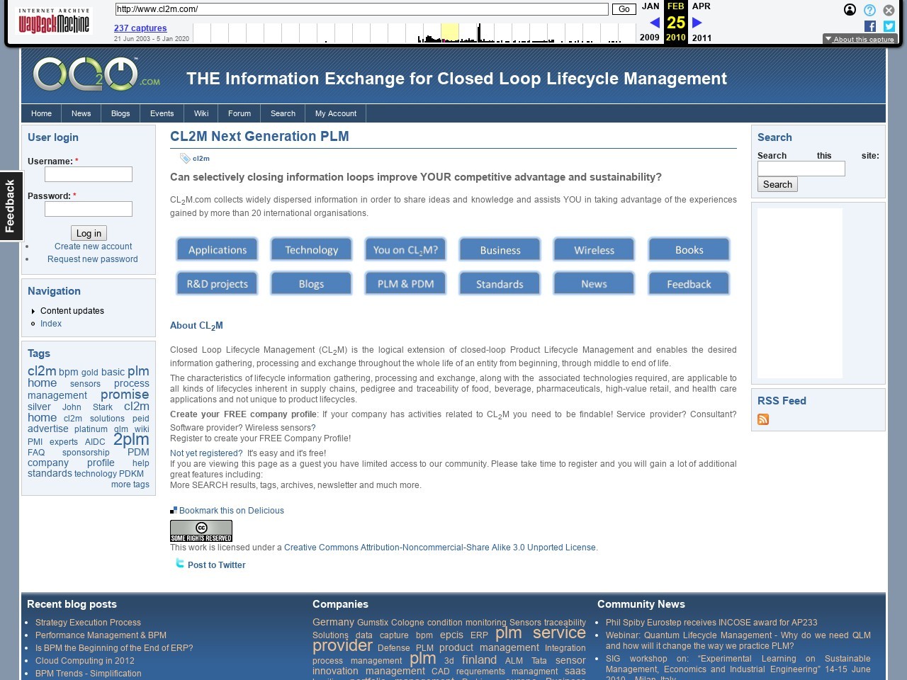The height and width of the screenshot is (680, 907).
Task: Open Wayback user account icon
Action: 850,10
